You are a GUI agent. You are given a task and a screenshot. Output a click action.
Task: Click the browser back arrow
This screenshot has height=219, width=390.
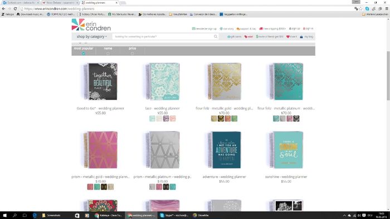pyautogui.click(x=3, y=8)
